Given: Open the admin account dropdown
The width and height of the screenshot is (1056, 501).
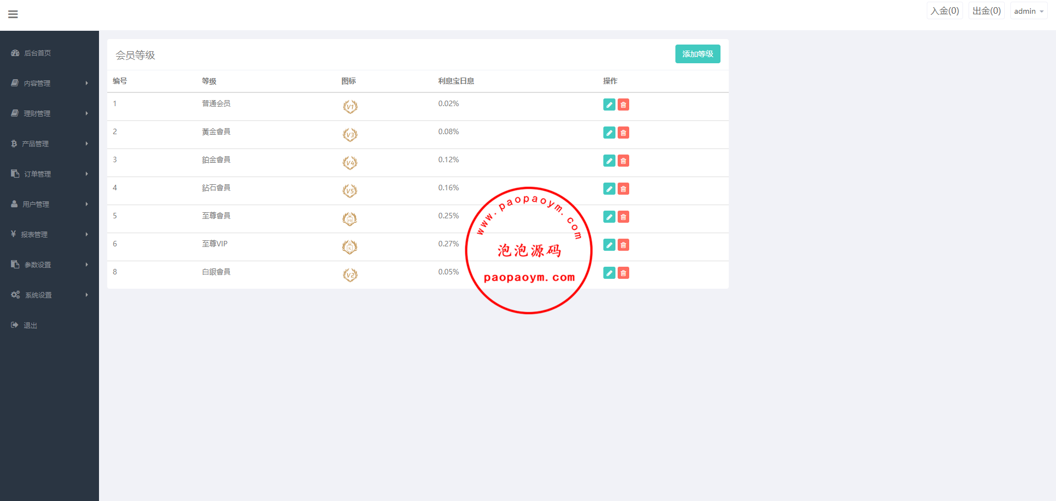Looking at the screenshot, I should 1028,11.
